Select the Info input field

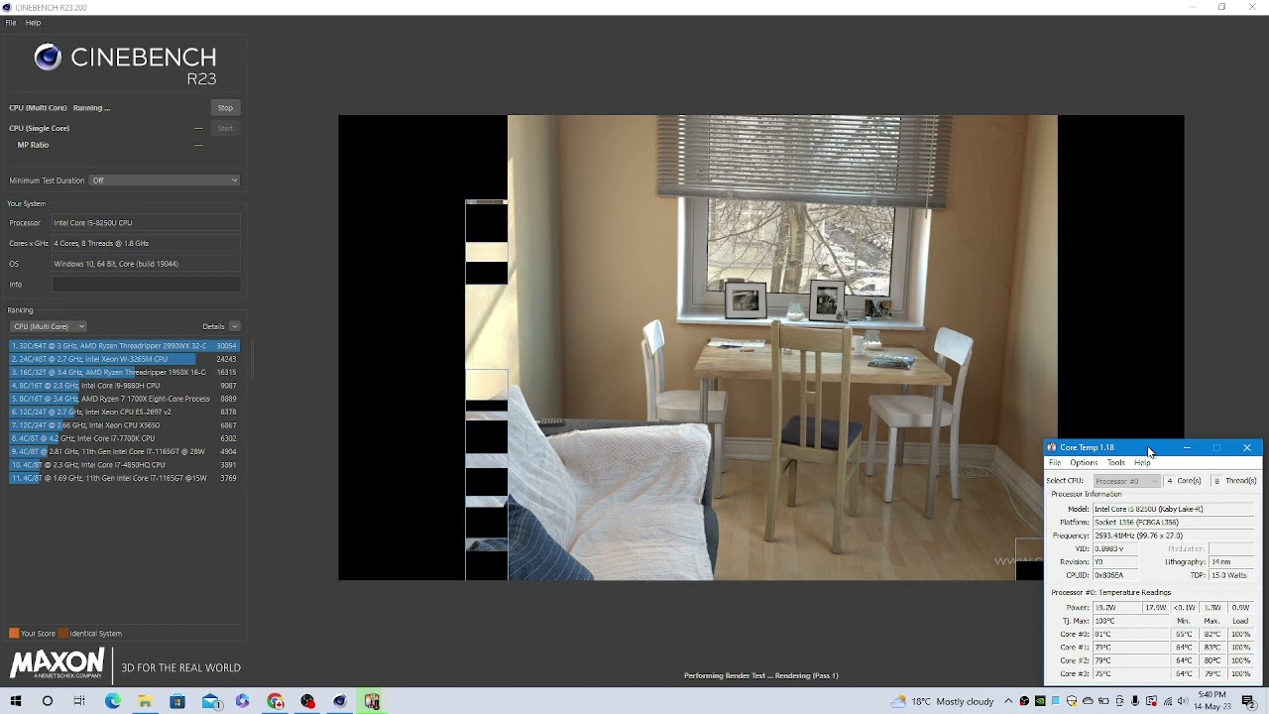click(146, 285)
